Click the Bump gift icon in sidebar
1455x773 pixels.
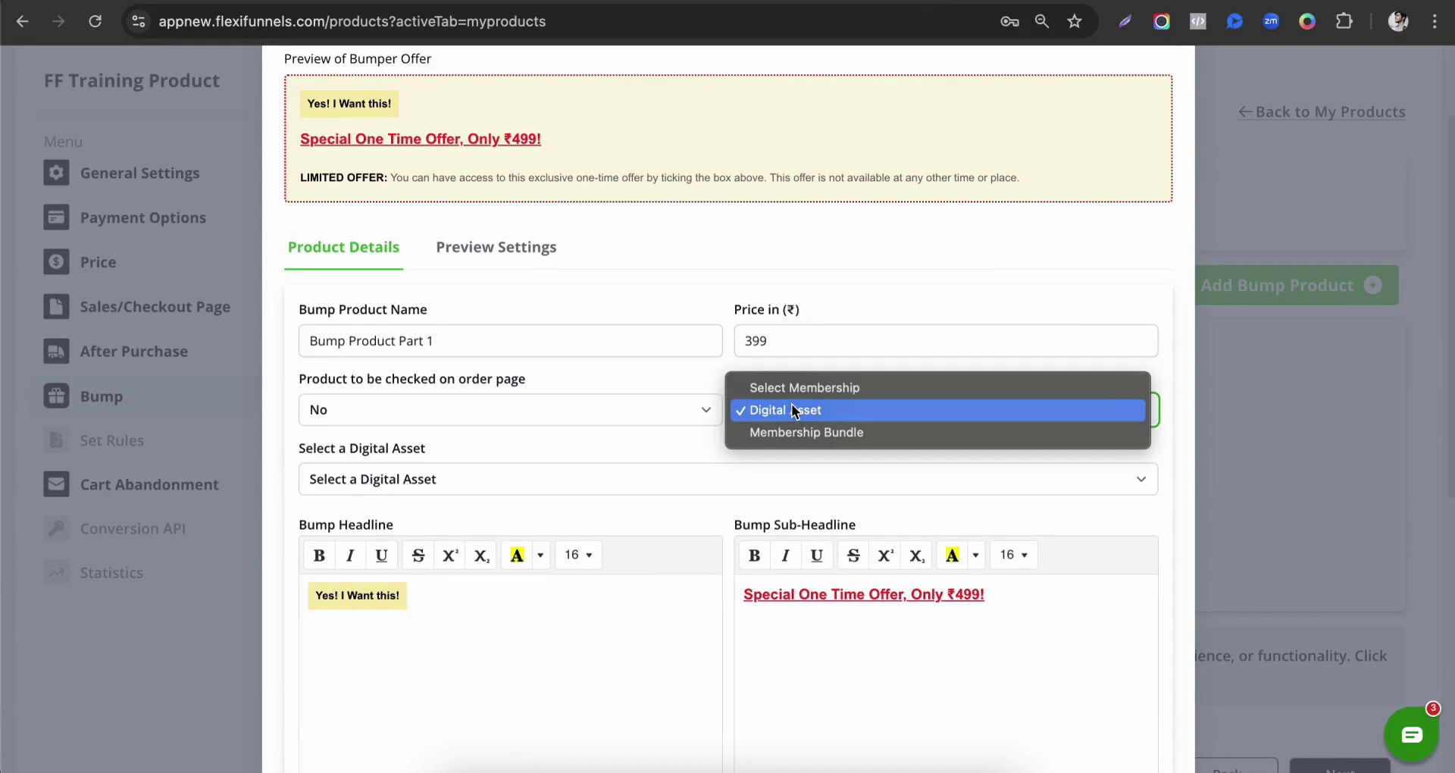56,396
